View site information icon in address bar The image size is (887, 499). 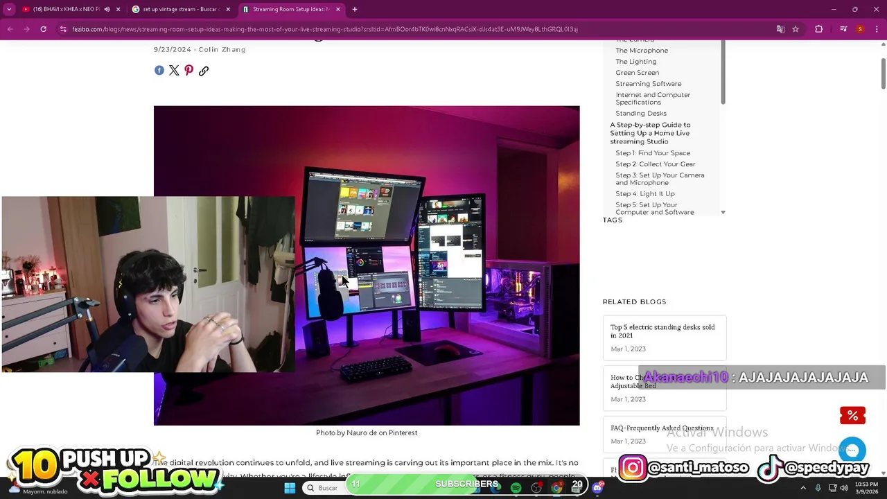(63, 29)
